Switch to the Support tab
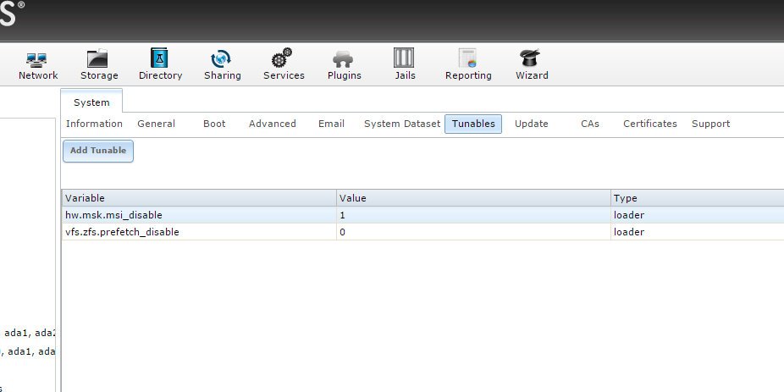The image size is (784, 392). (x=710, y=124)
